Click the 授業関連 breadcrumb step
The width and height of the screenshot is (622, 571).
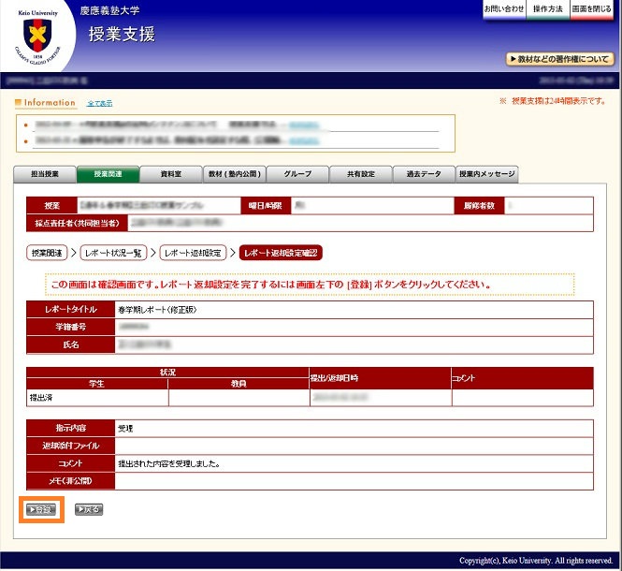pos(47,253)
